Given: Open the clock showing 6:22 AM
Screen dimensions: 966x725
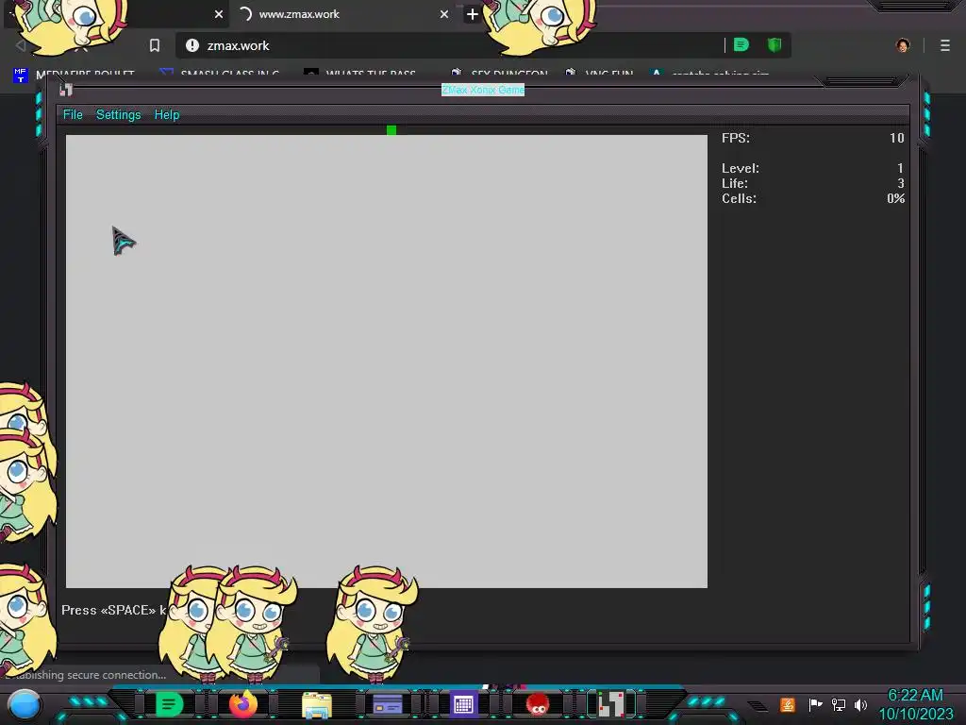Looking at the screenshot, I should (915, 704).
